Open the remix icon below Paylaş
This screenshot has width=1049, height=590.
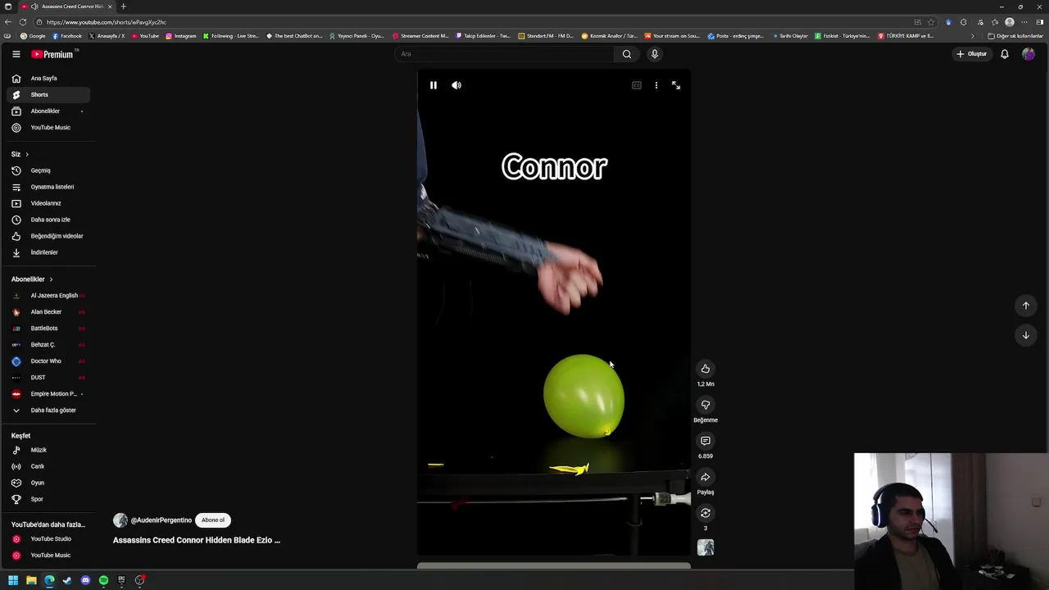point(706,513)
